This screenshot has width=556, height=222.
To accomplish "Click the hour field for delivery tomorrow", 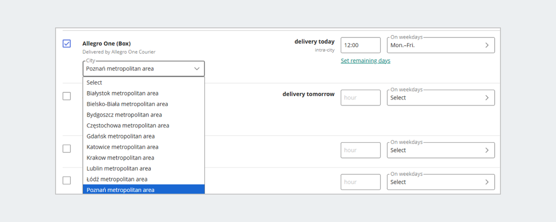I will pyautogui.click(x=360, y=98).
